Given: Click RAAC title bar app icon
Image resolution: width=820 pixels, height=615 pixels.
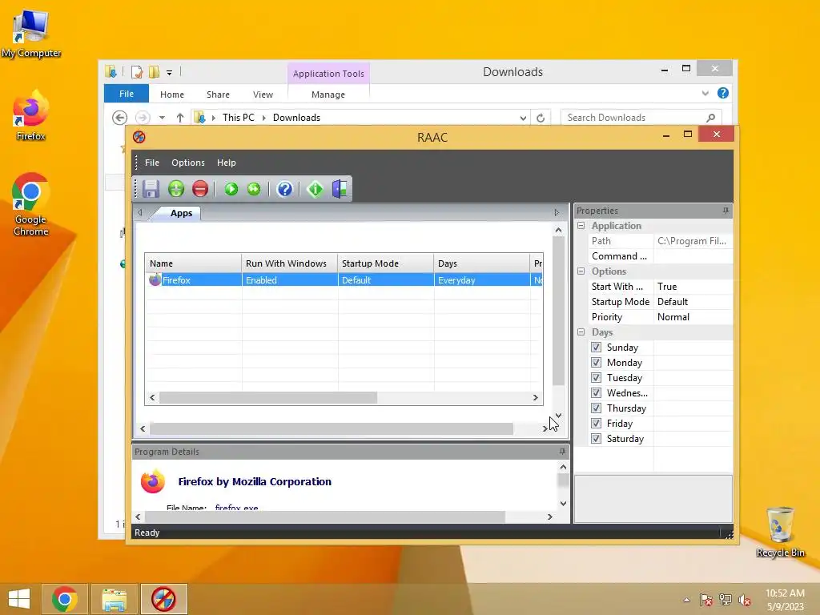Looking at the screenshot, I should tap(139, 137).
